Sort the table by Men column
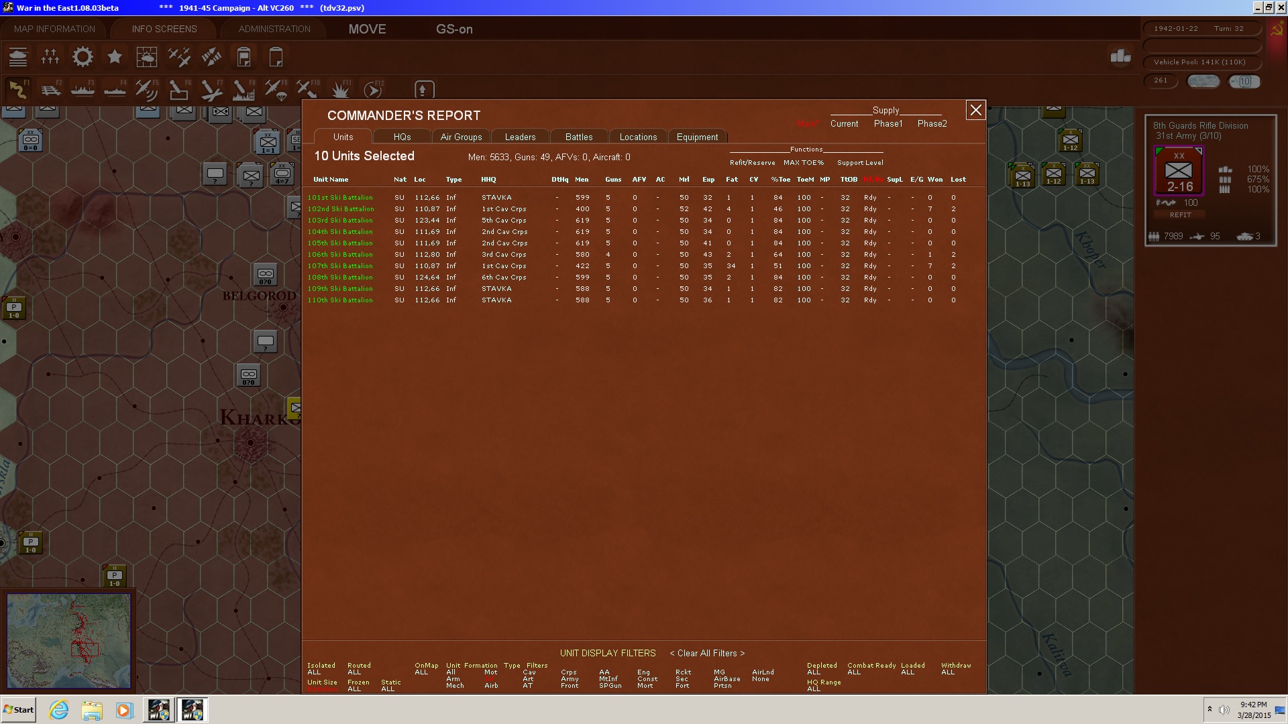This screenshot has width=1288, height=724. tap(582, 180)
